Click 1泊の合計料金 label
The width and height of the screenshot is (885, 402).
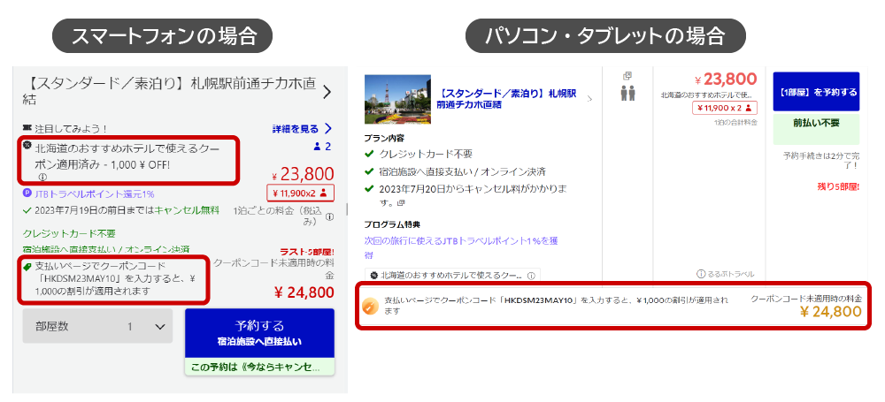point(736,122)
